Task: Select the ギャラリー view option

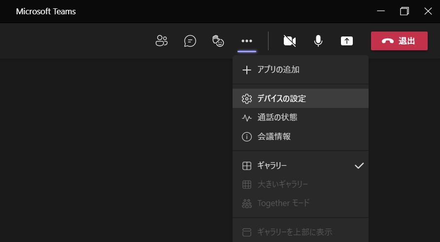Action: point(300,166)
